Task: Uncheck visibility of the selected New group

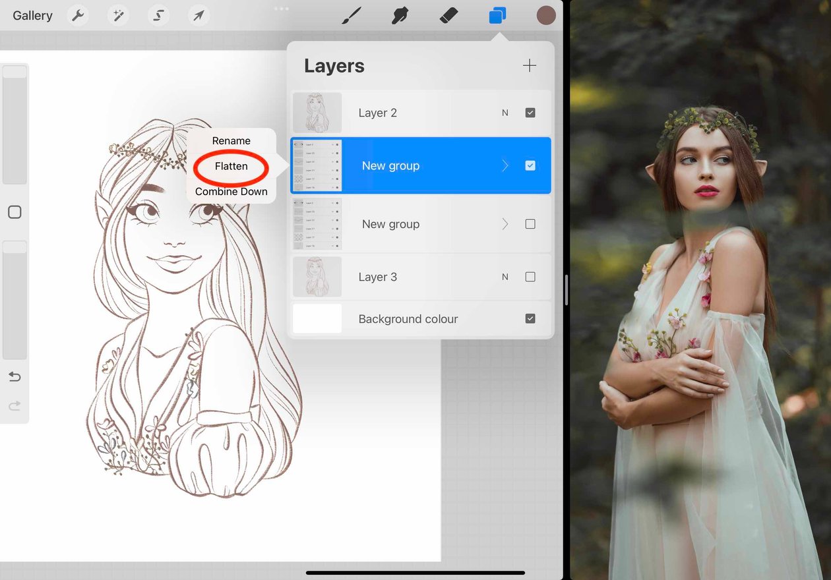Action: click(x=530, y=165)
